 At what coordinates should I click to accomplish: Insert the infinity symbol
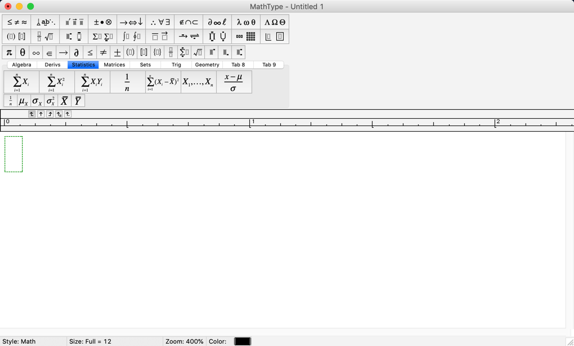(x=35, y=52)
